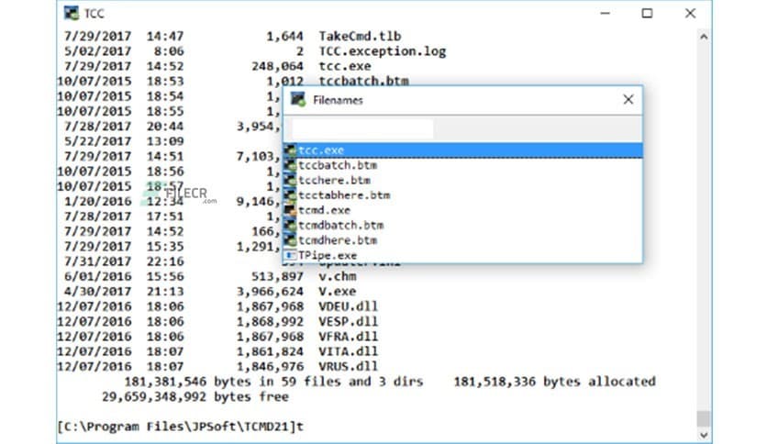Click TCC.exception.log in the directory listing
The image size is (767, 444).
click(383, 51)
